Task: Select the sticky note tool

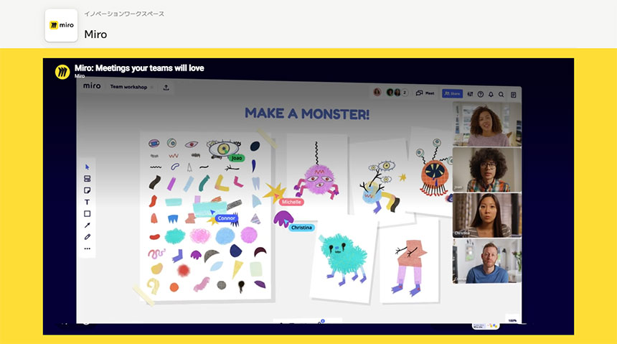Action: click(88, 190)
